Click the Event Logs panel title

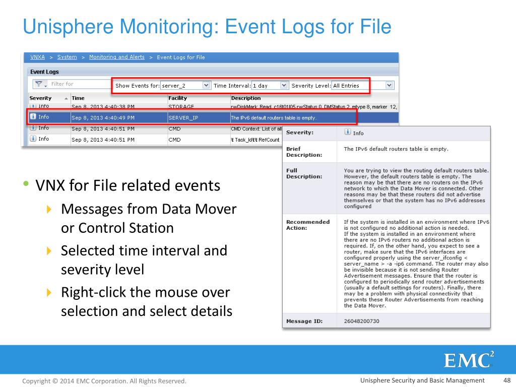[44, 72]
